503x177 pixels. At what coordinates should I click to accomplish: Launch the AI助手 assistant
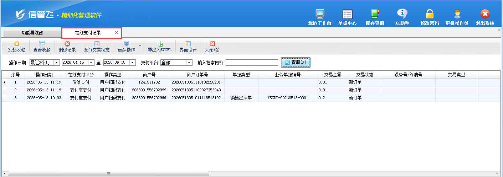(x=402, y=17)
